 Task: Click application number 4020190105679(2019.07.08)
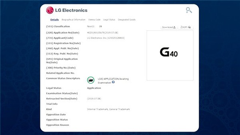(102, 33)
